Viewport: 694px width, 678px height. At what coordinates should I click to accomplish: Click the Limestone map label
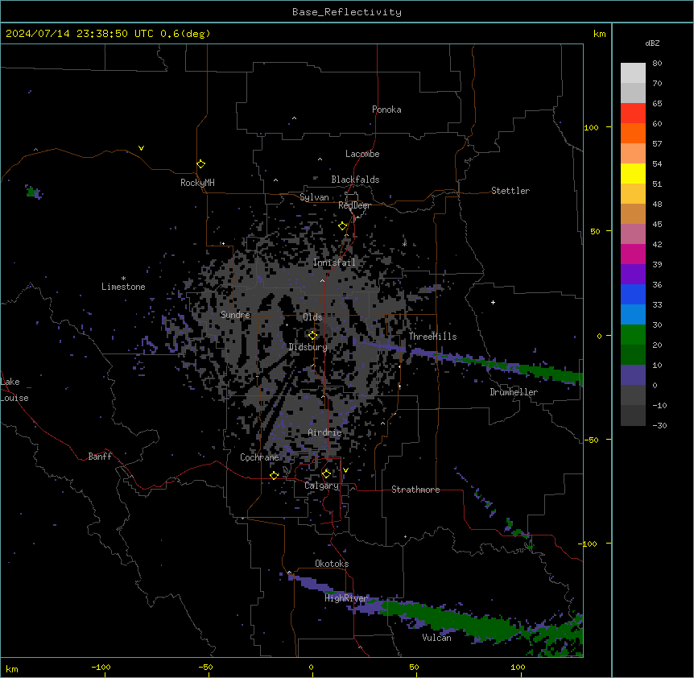(123, 287)
